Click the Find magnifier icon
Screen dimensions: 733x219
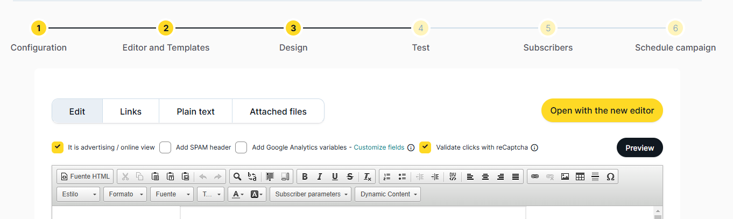(x=237, y=176)
